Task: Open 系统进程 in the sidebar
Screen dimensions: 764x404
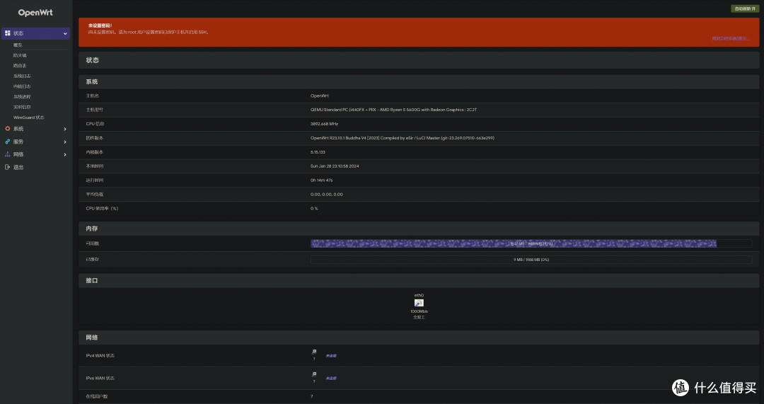Action: tap(22, 96)
